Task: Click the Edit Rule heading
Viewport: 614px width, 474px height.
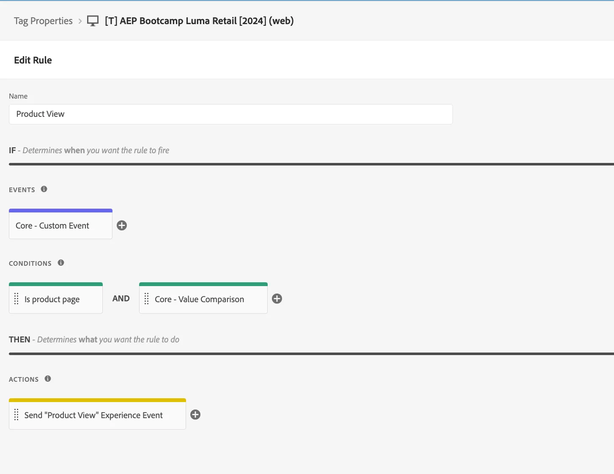Action: click(33, 60)
